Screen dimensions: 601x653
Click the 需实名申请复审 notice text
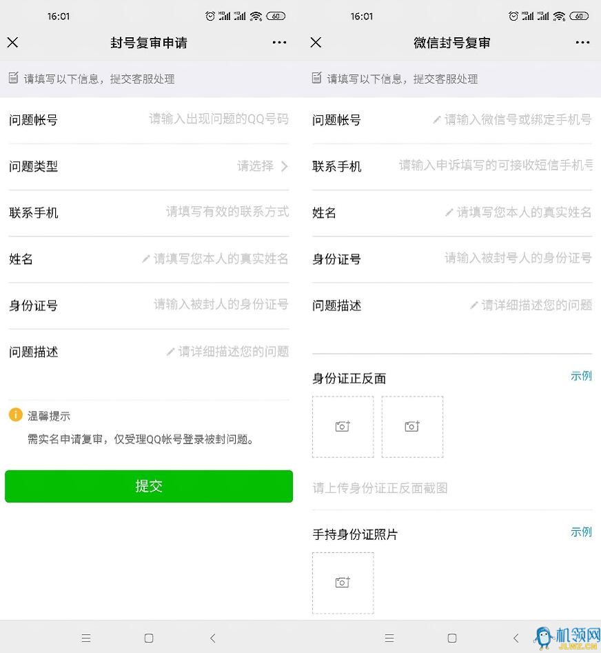pyautogui.click(x=141, y=439)
